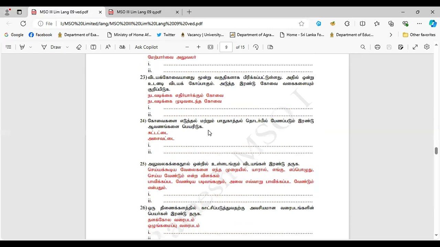Open the Favorites list icon

377,24
